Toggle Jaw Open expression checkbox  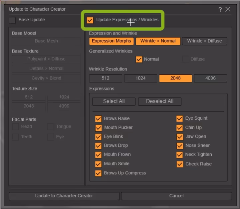point(180,137)
